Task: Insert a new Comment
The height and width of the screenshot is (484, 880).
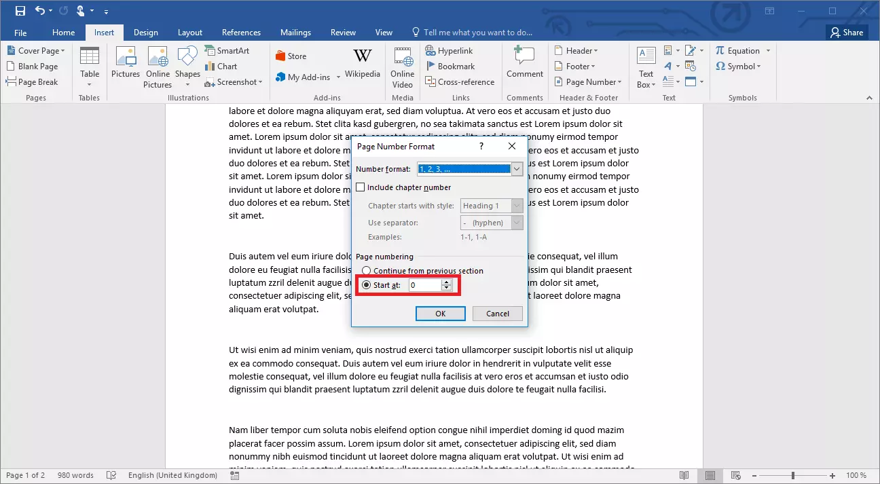Action: click(x=524, y=64)
